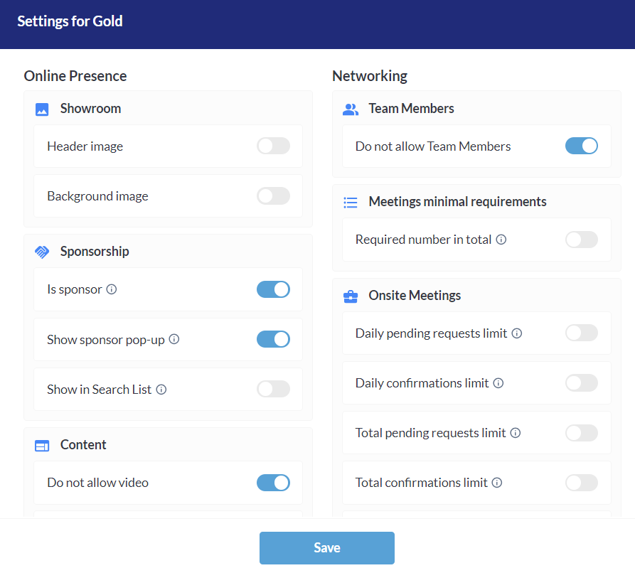Click info icon for Daily confirmations limit
The image size is (635, 568).
[x=498, y=383]
